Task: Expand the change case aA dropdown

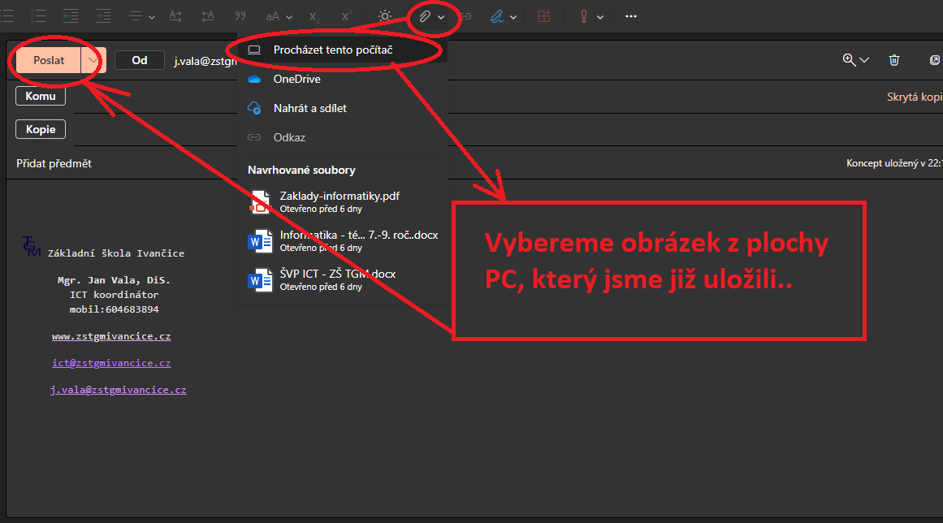Action: click(x=279, y=16)
